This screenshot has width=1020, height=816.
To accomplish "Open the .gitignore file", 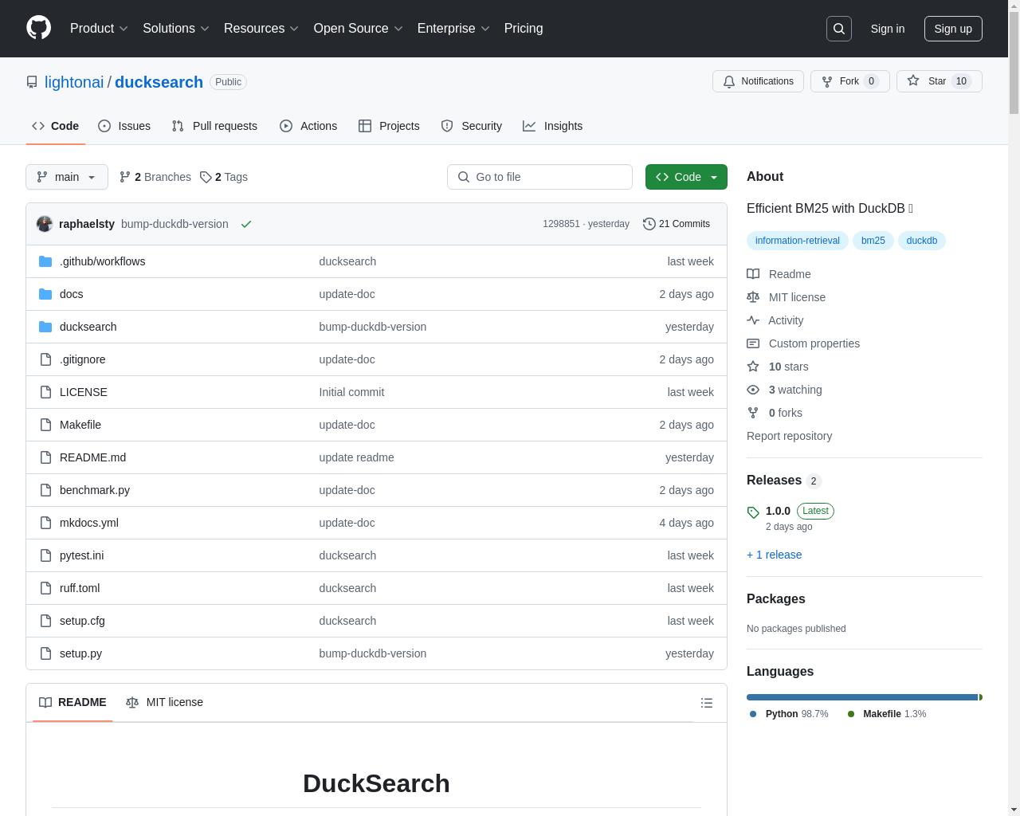I will point(82,359).
